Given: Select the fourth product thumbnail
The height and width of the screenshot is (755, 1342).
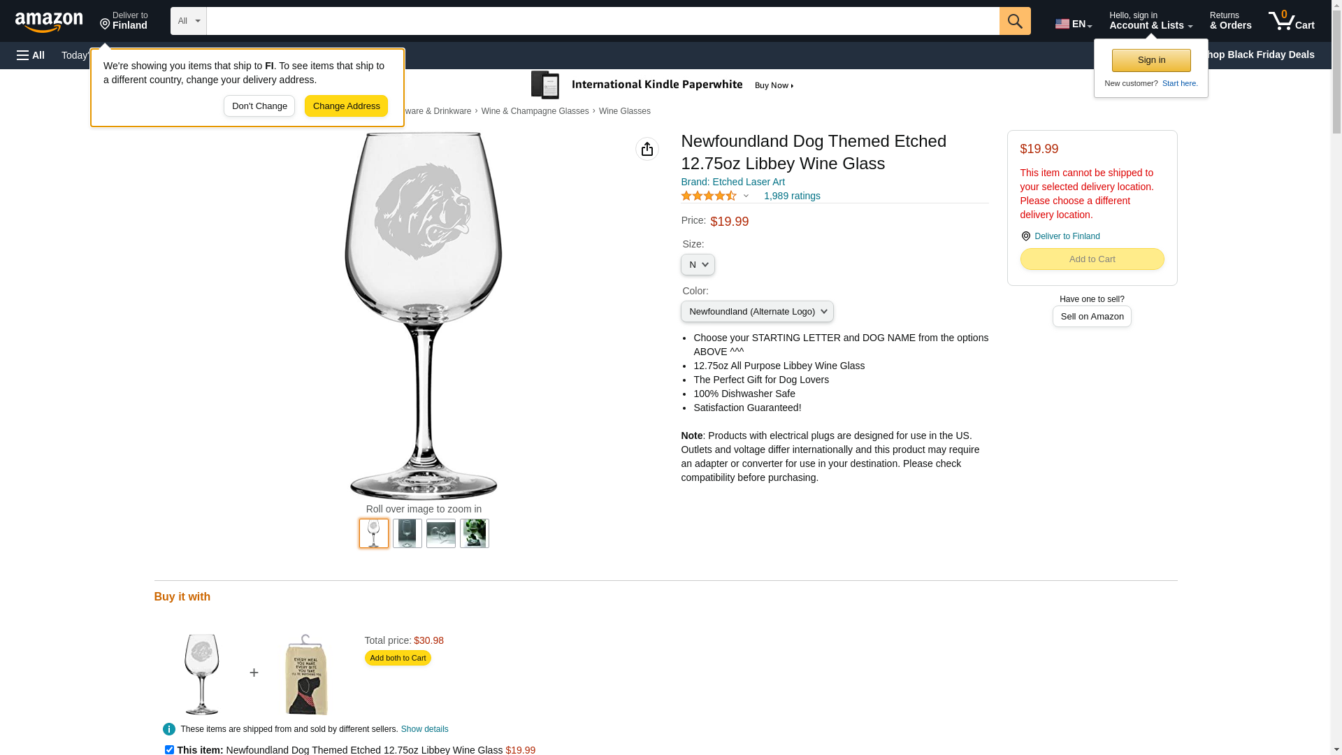Looking at the screenshot, I should tap(475, 533).
